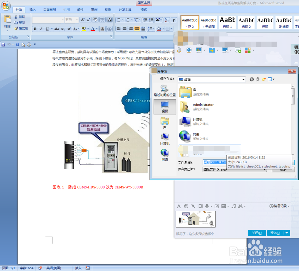Image resolution: width=299 pixels, height=271 pixels.
Task: Select the 网络 system folder in file list
Action: [194, 136]
